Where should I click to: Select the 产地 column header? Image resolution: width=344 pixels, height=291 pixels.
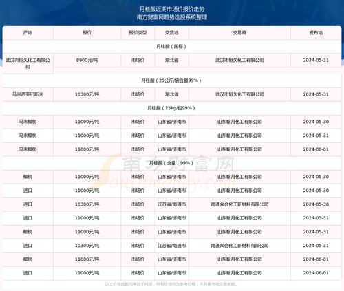[x=28, y=33]
